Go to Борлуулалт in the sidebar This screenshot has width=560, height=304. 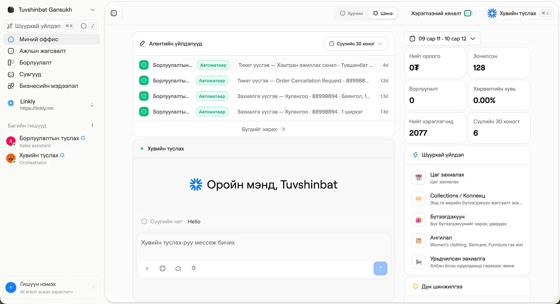tap(51, 63)
